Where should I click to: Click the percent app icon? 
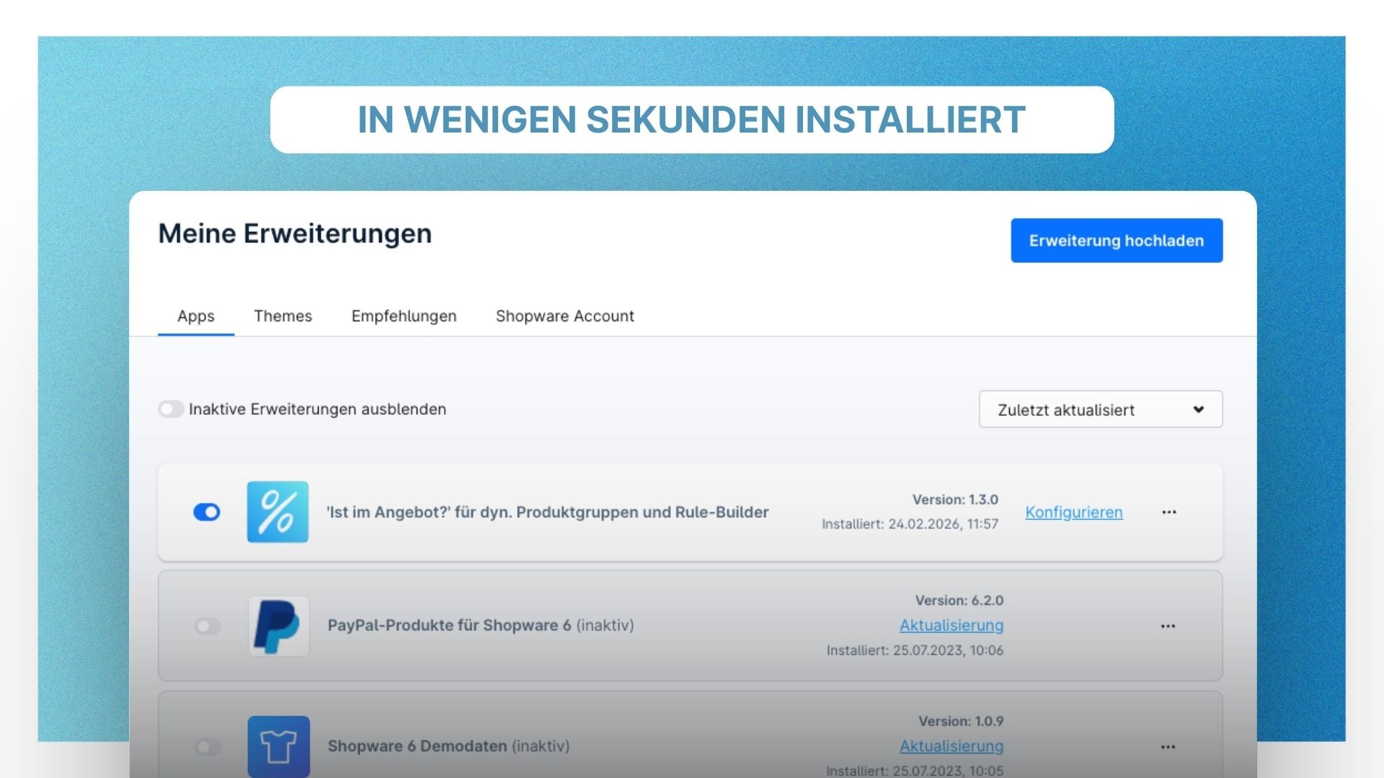coord(278,512)
